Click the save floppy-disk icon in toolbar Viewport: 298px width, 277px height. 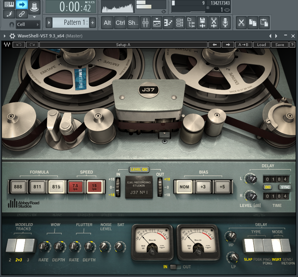click(202, 22)
